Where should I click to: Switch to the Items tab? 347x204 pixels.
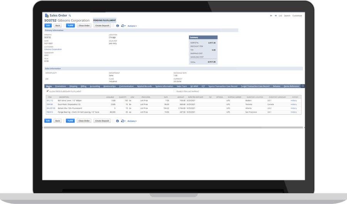pos(49,86)
